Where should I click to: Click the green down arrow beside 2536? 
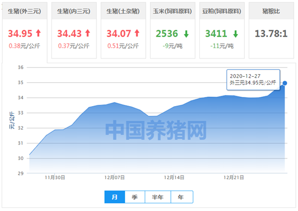click(x=186, y=34)
